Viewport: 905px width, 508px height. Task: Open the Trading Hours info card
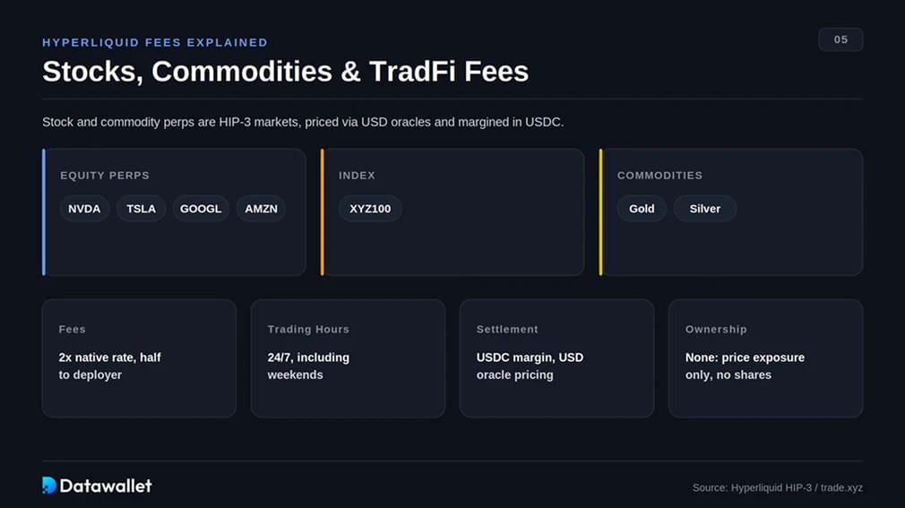[x=348, y=357]
